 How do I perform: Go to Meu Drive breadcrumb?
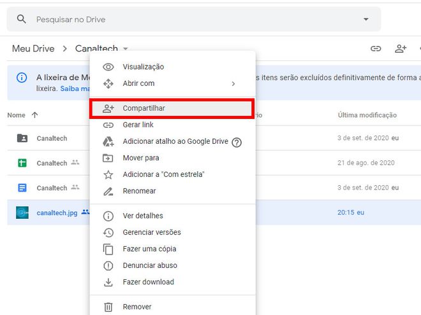[33, 48]
